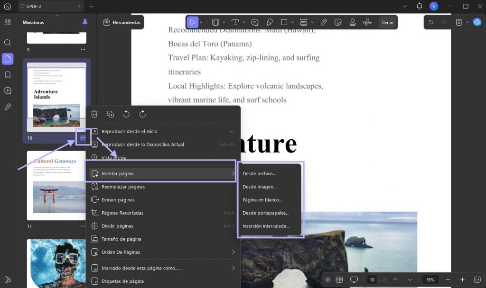
Task: Pin the Miniaturas panel
Action: (x=84, y=22)
